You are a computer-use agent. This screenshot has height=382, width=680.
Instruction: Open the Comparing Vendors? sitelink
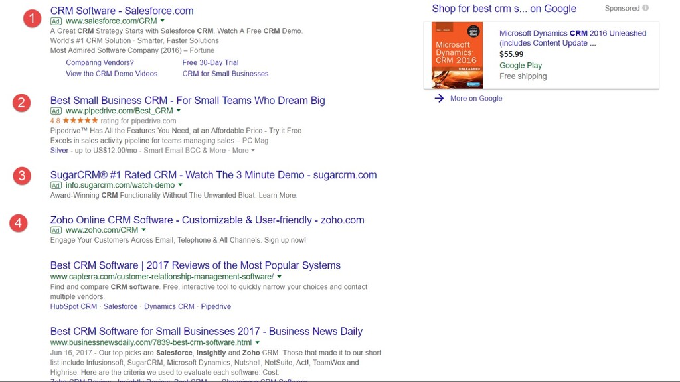[x=100, y=62]
